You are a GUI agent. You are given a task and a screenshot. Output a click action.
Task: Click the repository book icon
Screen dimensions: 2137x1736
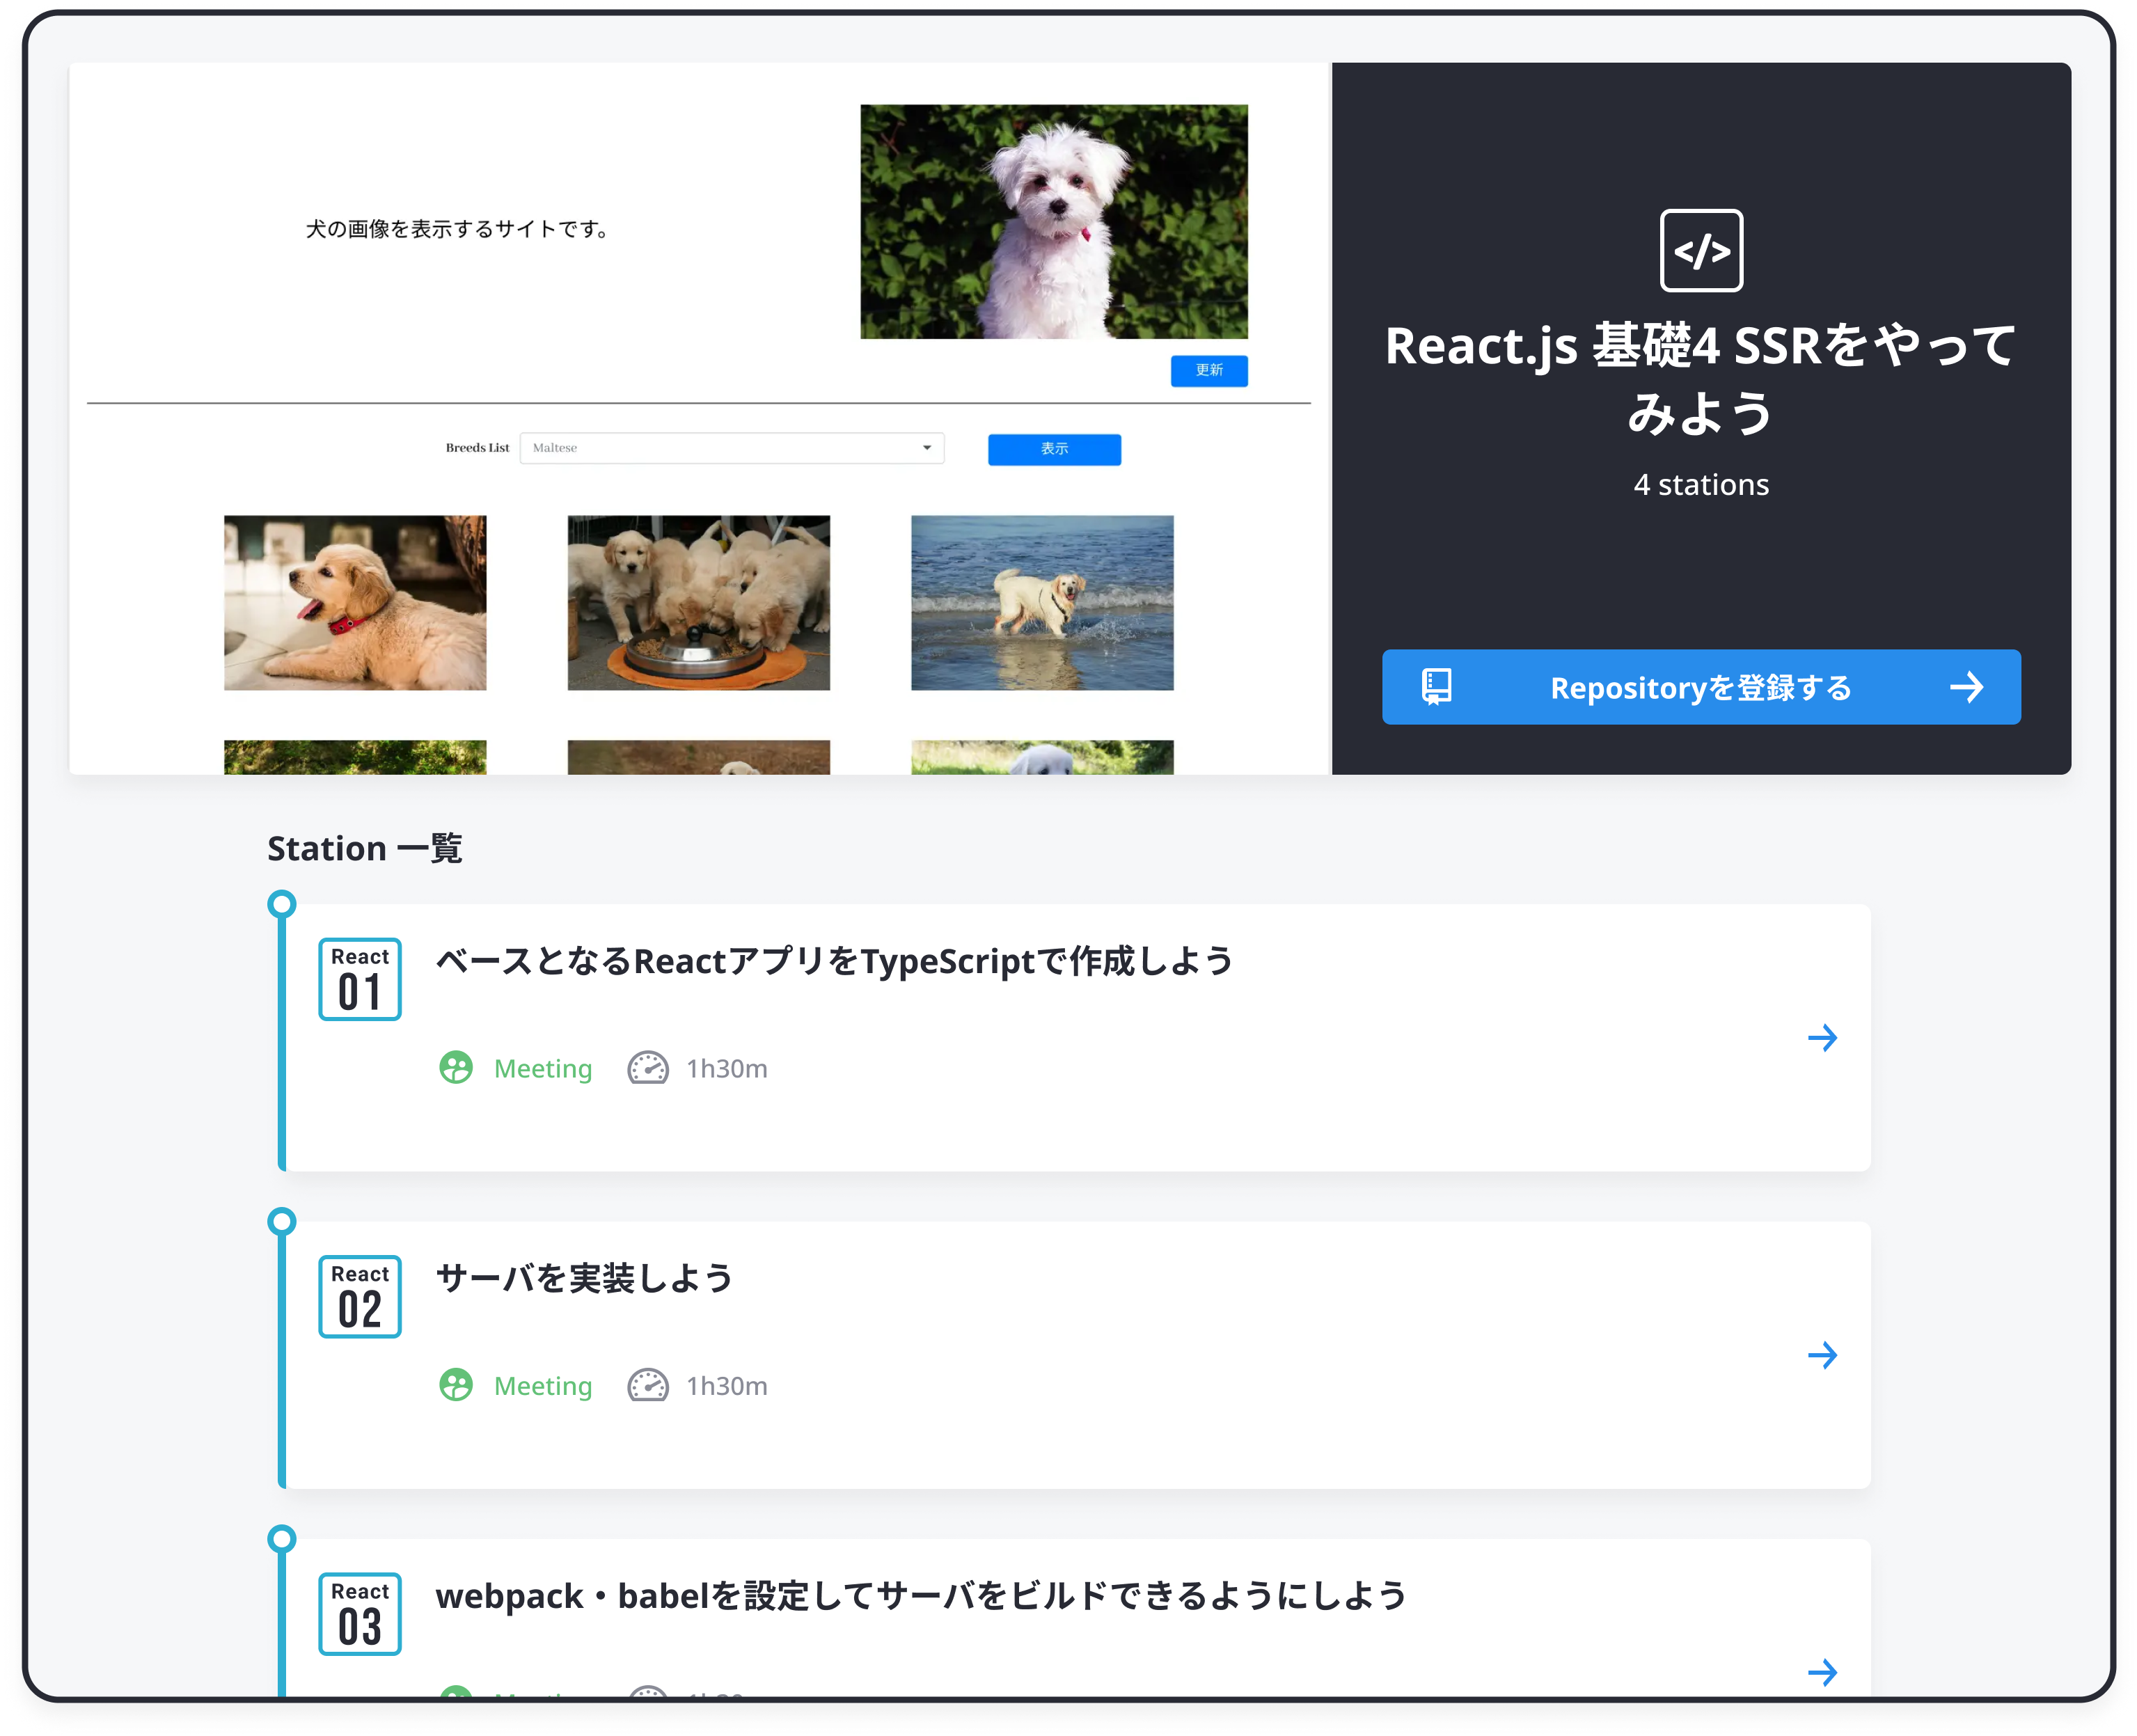click(x=1436, y=687)
